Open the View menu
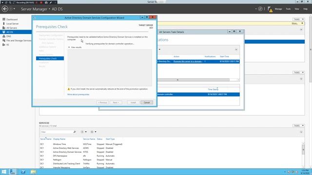 click(x=297, y=9)
